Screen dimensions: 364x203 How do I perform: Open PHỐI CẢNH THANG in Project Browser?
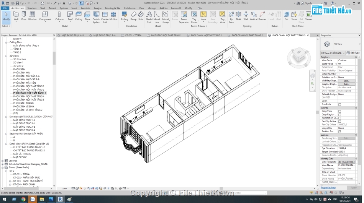coord(23,103)
